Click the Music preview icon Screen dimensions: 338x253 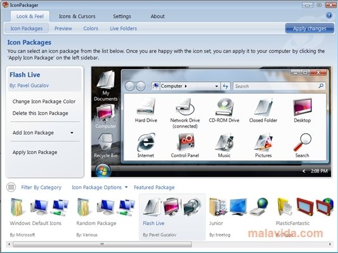(x=224, y=142)
